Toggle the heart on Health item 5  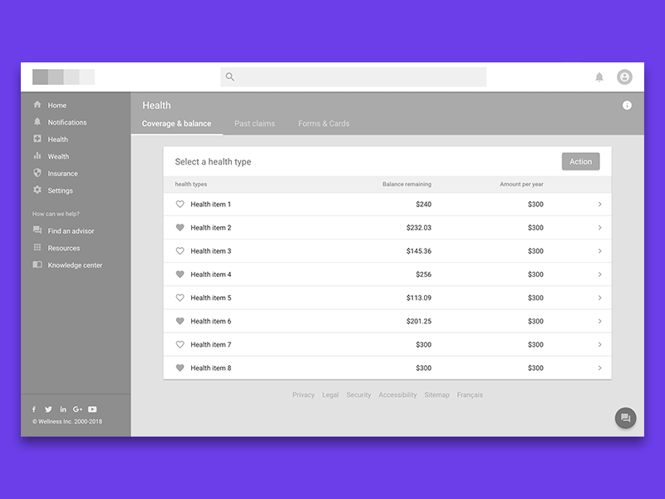[180, 298]
